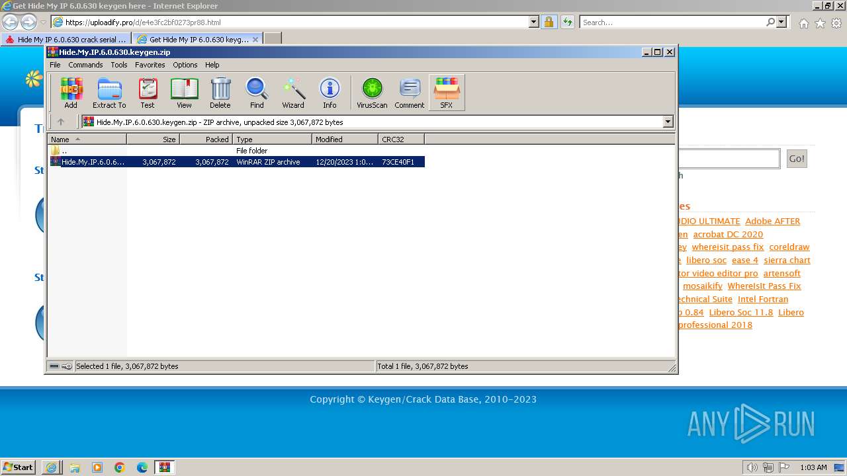The image size is (847, 476).
Task: Sort by CRC32 column header
Action: click(401, 139)
